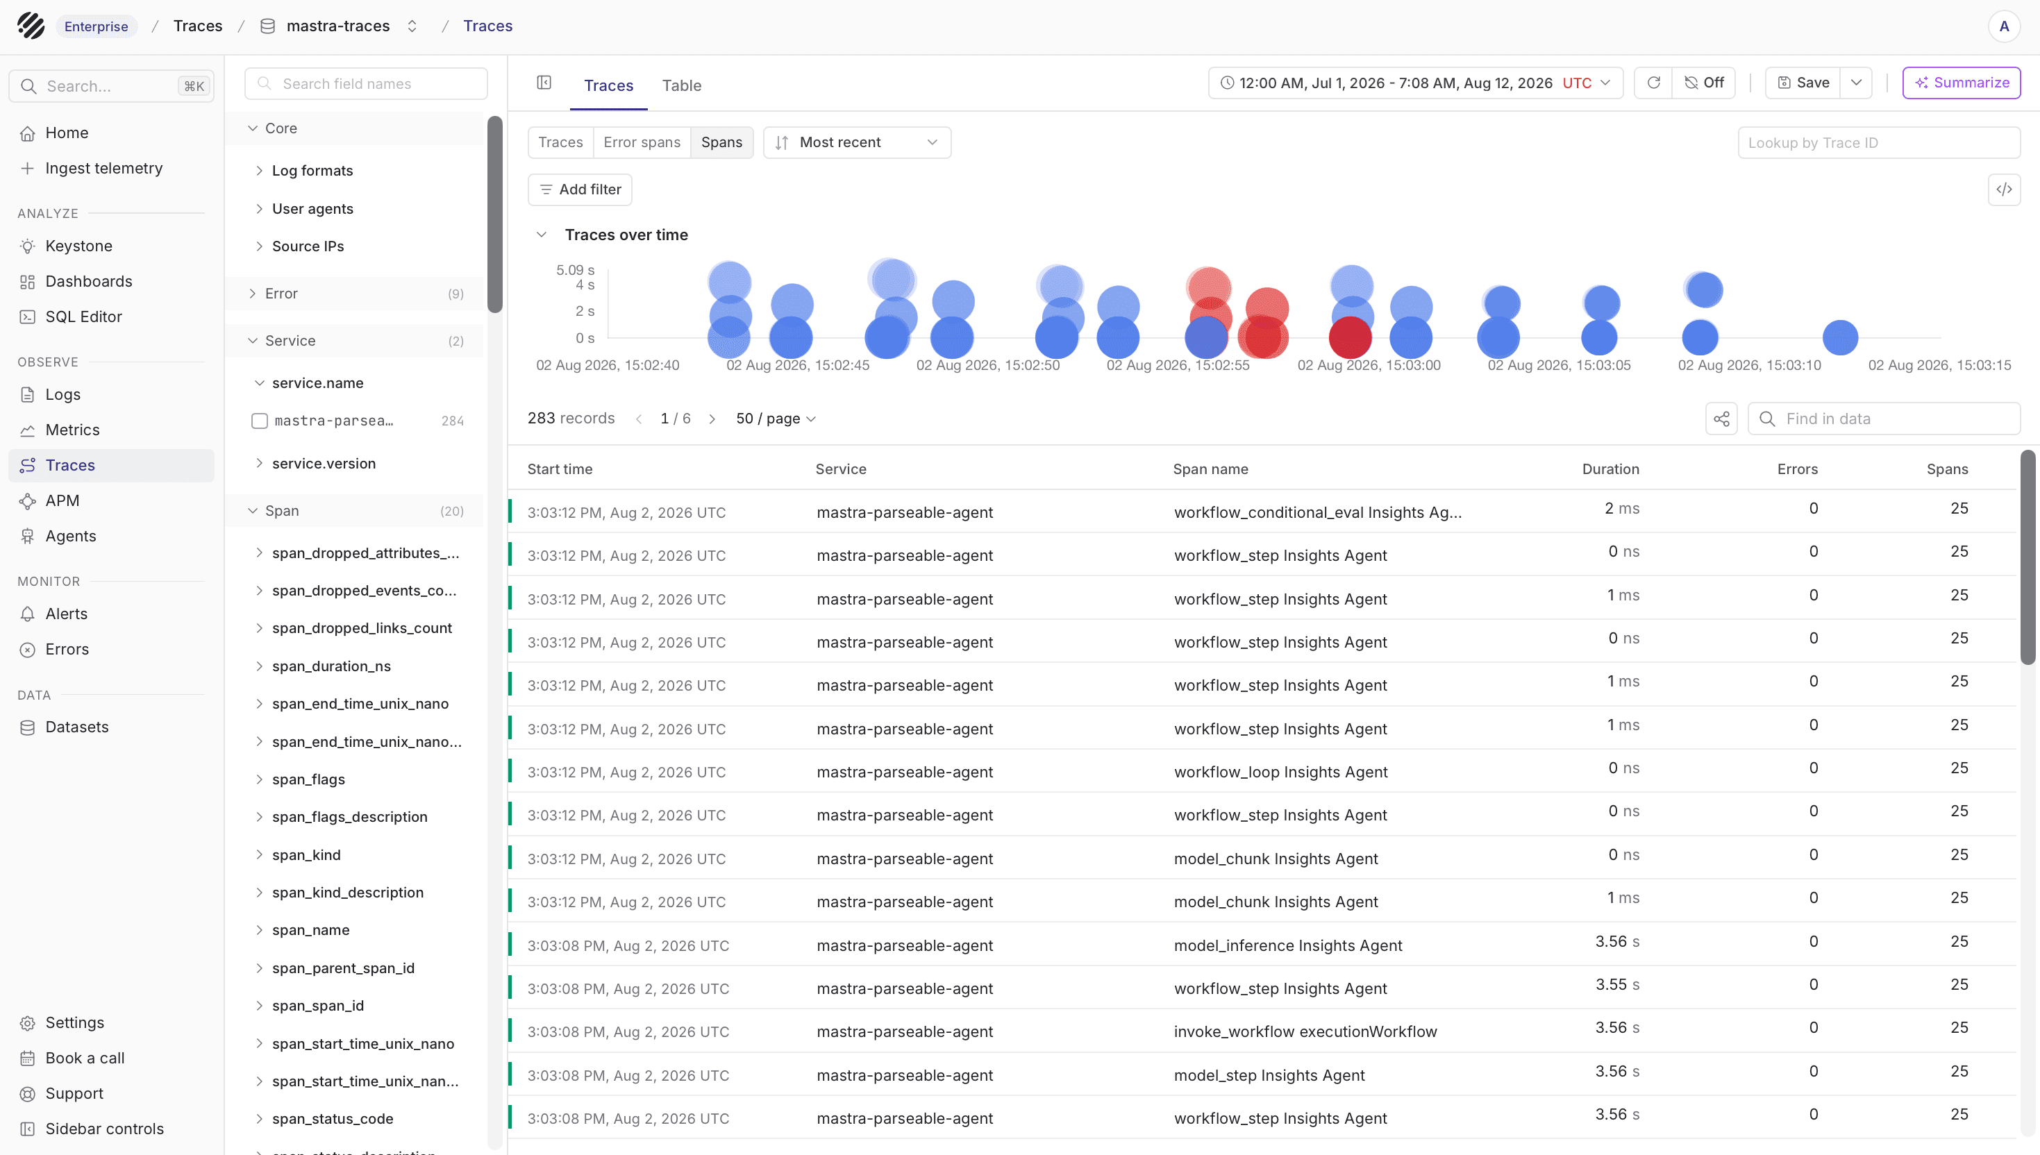Click the Save button
Viewport: 2040px width, 1155px height.
click(1803, 83)
